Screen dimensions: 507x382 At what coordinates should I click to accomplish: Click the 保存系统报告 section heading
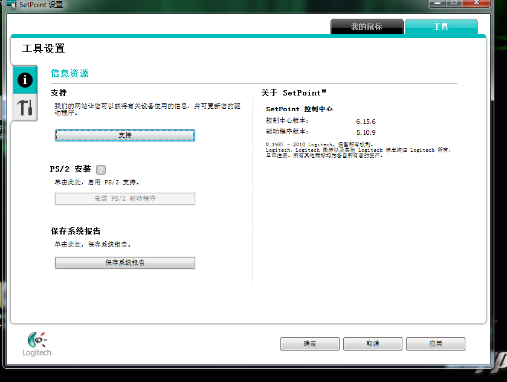76,231
